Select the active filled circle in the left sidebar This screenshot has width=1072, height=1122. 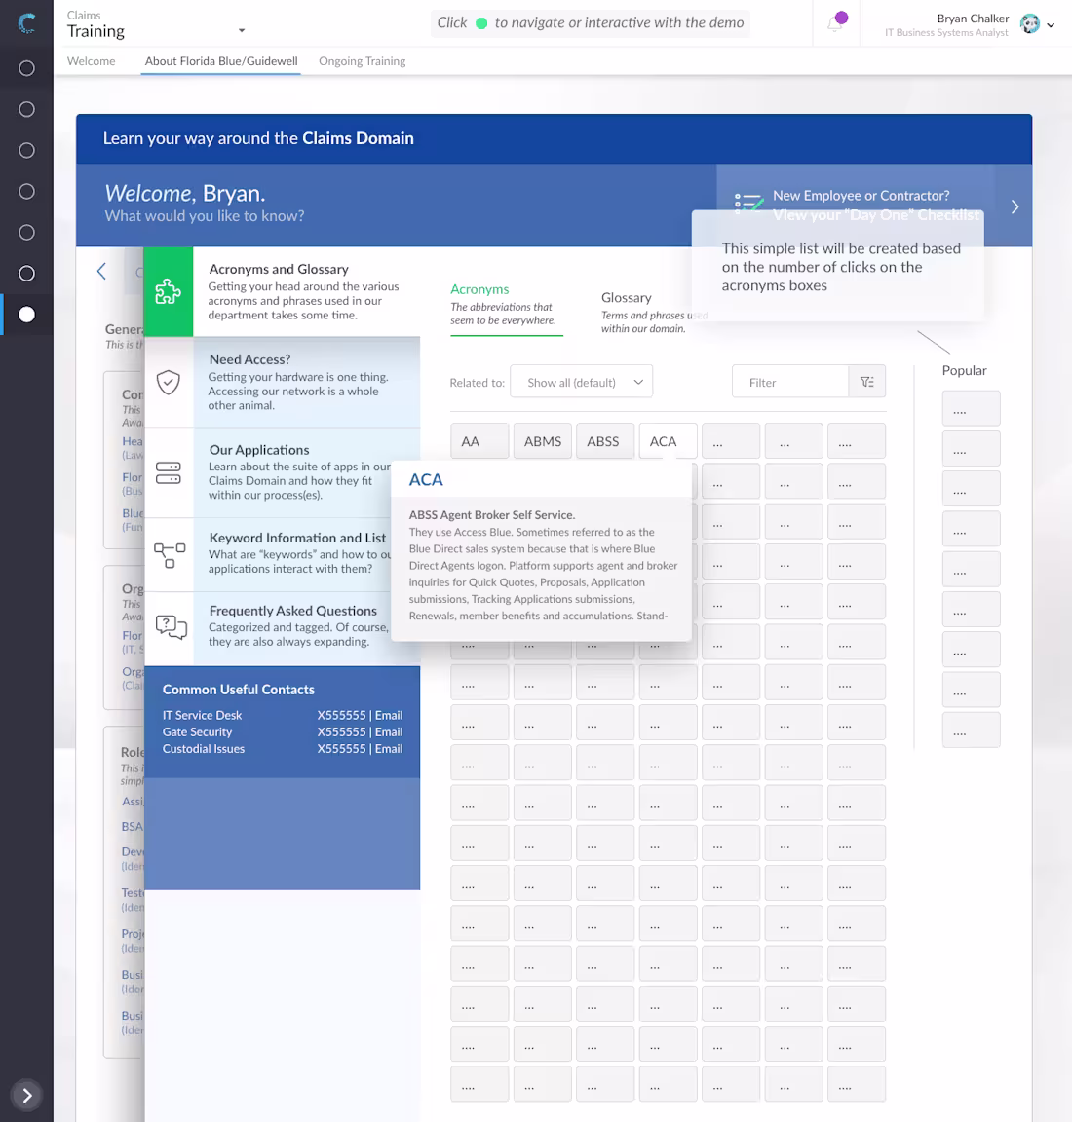tap(26, 314)
